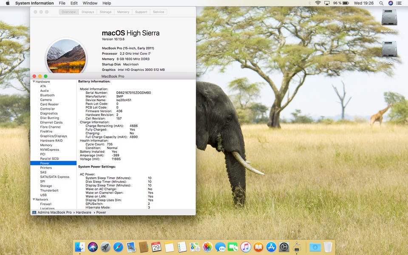Open Messages app in Dock
The width and height of the screenshot is (408, 255).
pyautogui.click(x=220, y=246)
